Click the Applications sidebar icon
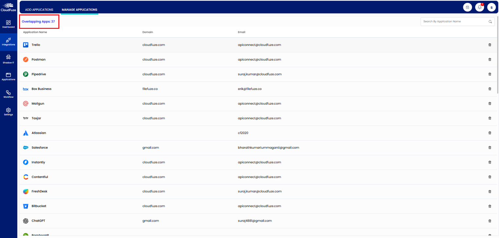Viewport: 499px width, 238px height. point(9,77)
